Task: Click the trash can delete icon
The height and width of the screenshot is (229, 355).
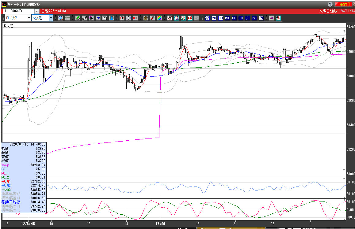Action: click(x=112, y=18)
